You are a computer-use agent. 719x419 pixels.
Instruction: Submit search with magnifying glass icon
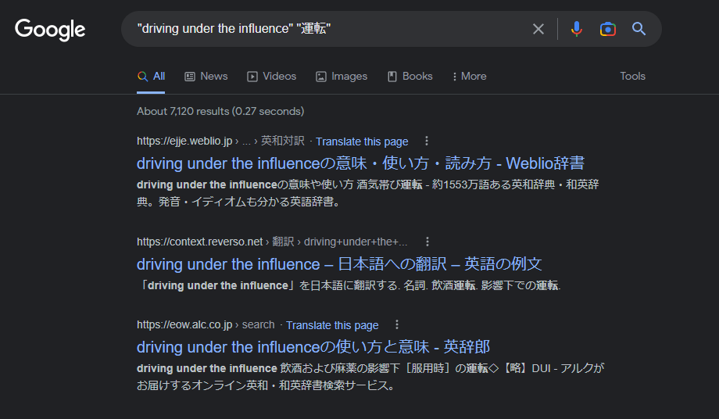(x=639, y=29)
